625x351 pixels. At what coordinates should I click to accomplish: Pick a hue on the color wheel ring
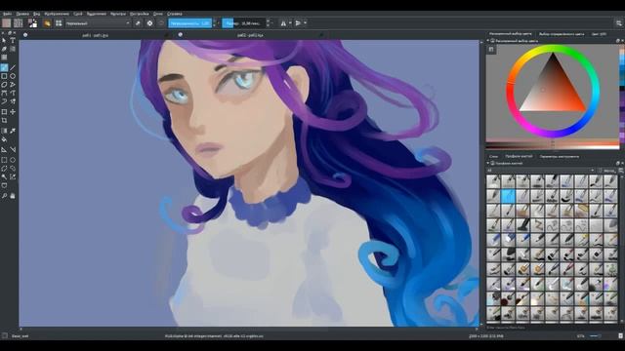tap(553, 91)
